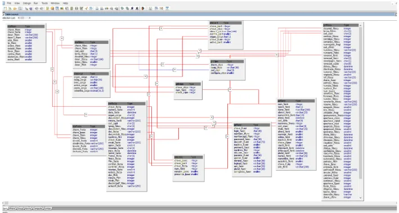The height and width of the screenshot is (213, 399).
Task: Click the first black star toolbar icon
Action: pyautogui.click(x=132, y=8)
